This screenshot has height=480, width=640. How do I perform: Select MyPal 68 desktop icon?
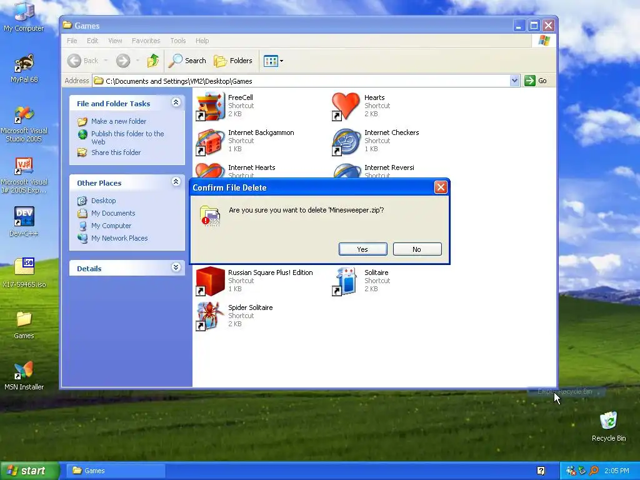pyautogui.click(x=24, y=69)
